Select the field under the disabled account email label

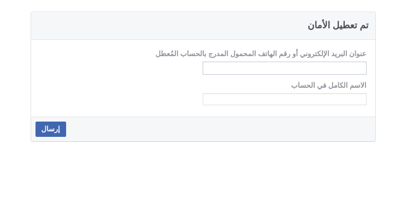click(285, 68)
